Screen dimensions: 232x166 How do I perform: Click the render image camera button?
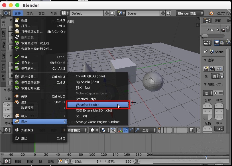tap(206, 69)
